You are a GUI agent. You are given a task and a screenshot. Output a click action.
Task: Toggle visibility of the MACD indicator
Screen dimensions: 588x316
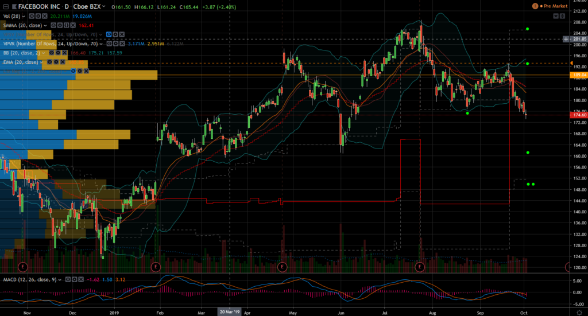coord(68,279)
